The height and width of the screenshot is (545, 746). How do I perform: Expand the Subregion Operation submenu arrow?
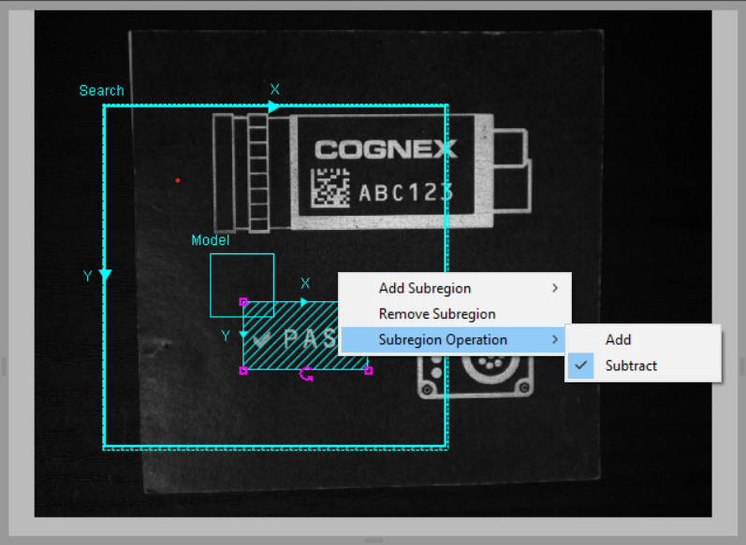[x=555, y=339]
